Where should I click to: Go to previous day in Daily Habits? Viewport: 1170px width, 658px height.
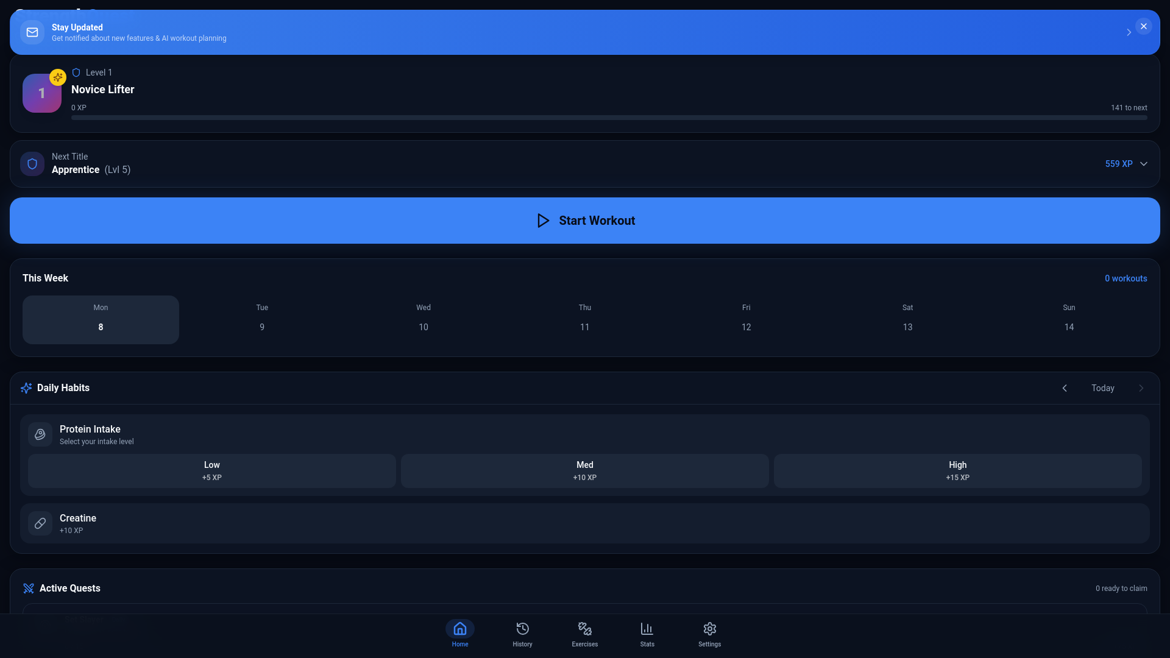coord(1064,388)
